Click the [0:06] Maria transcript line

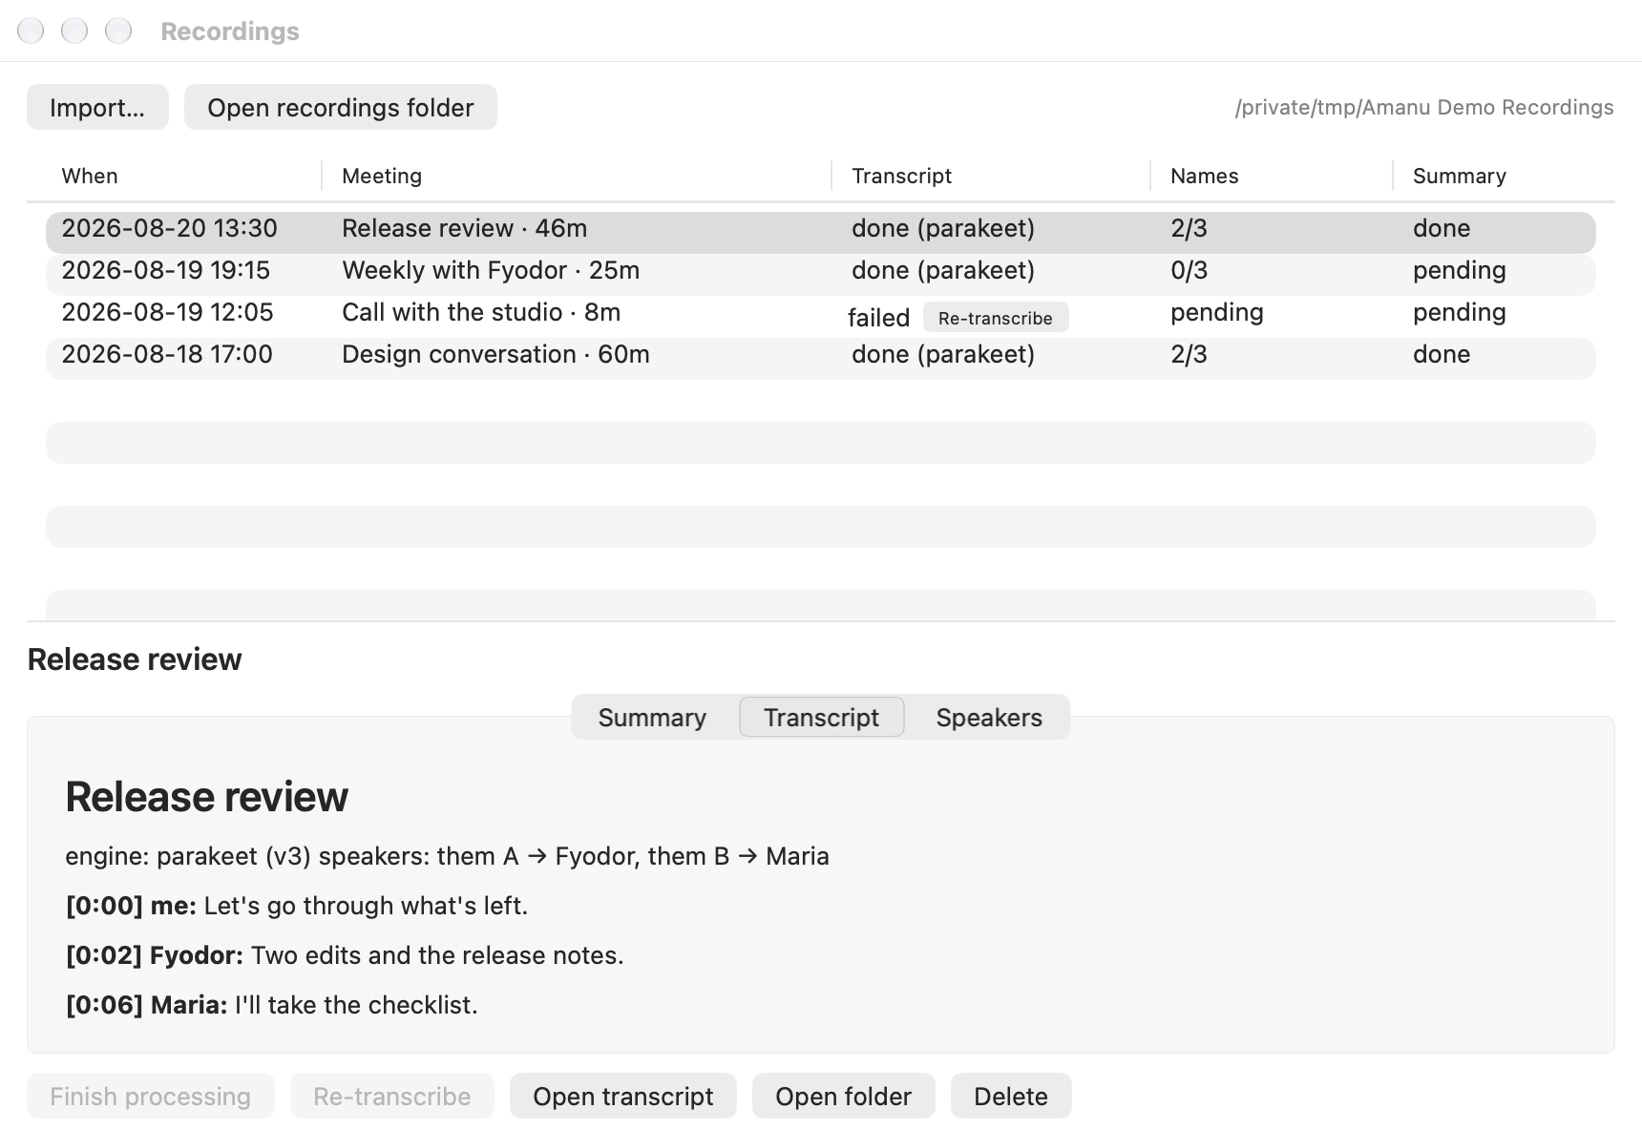[271, 1005]
